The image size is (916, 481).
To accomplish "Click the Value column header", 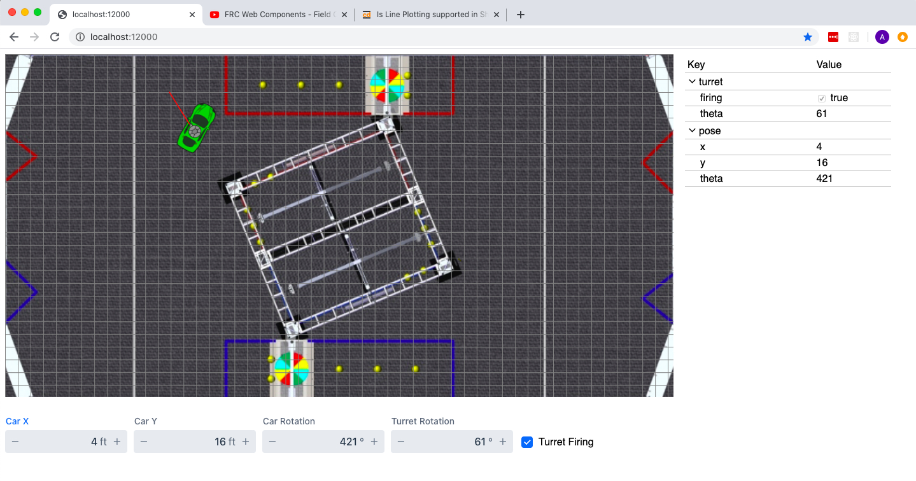I will click(829, 65).
